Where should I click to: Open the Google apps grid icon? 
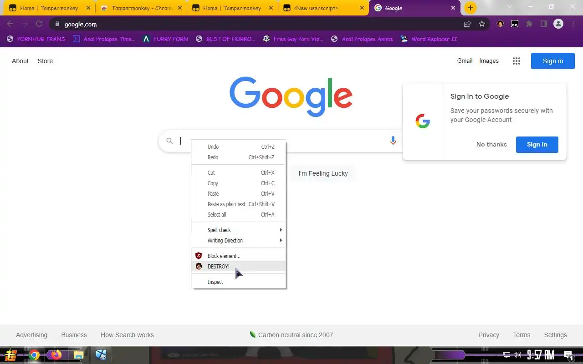516,61
